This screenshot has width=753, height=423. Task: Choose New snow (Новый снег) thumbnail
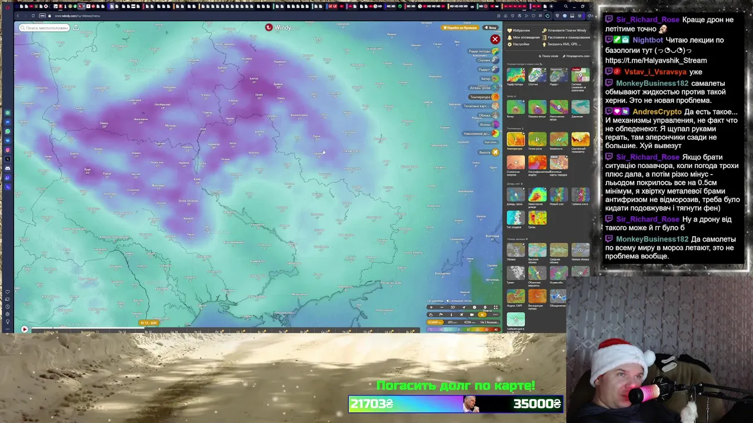pos(559,194)
